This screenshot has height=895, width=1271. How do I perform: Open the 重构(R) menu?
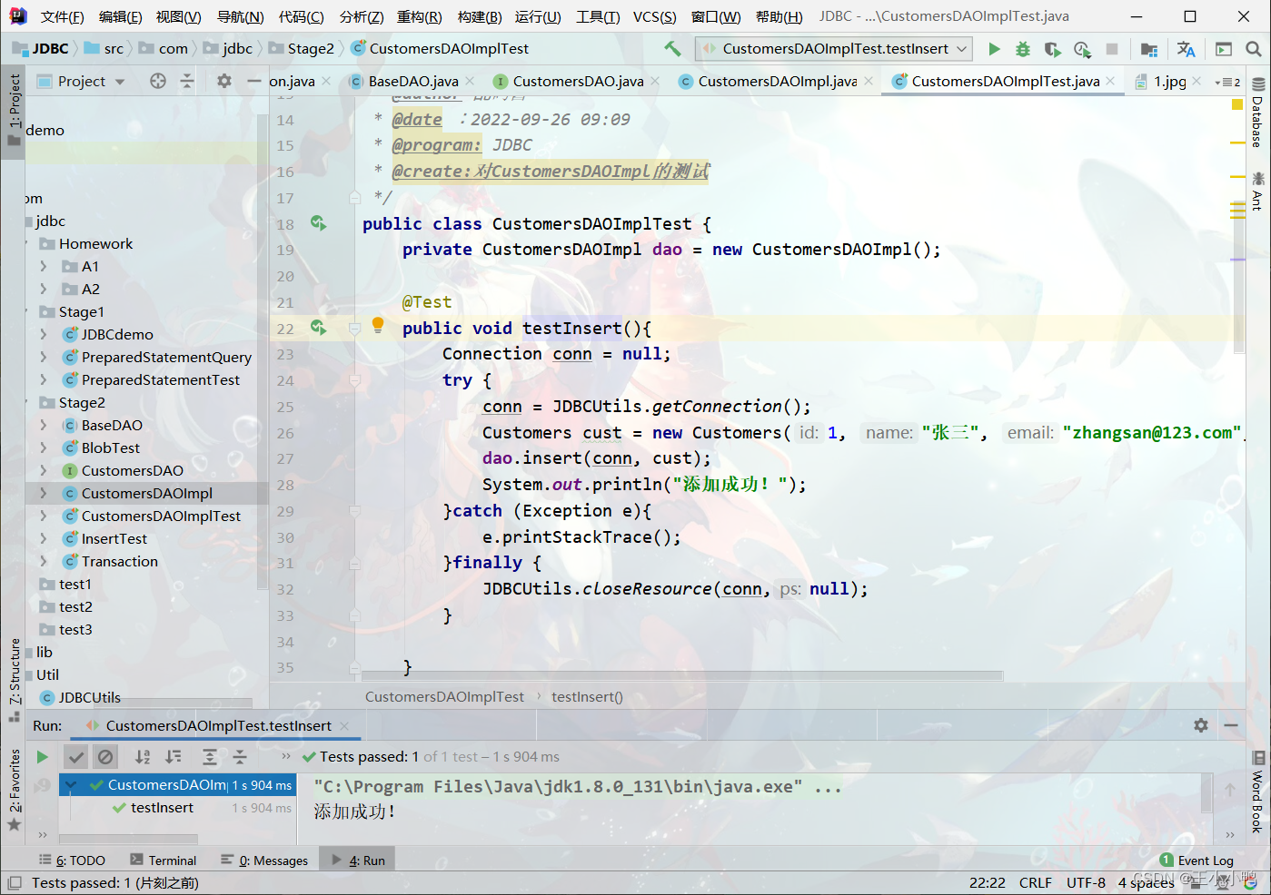point(419,16)
